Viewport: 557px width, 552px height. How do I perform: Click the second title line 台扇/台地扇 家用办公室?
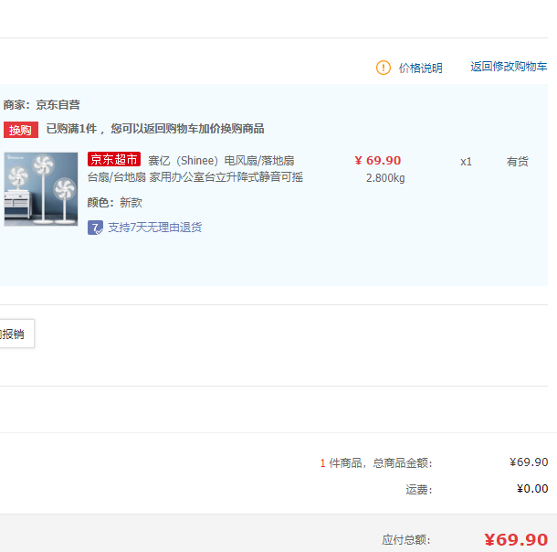(x=195, y=177)
